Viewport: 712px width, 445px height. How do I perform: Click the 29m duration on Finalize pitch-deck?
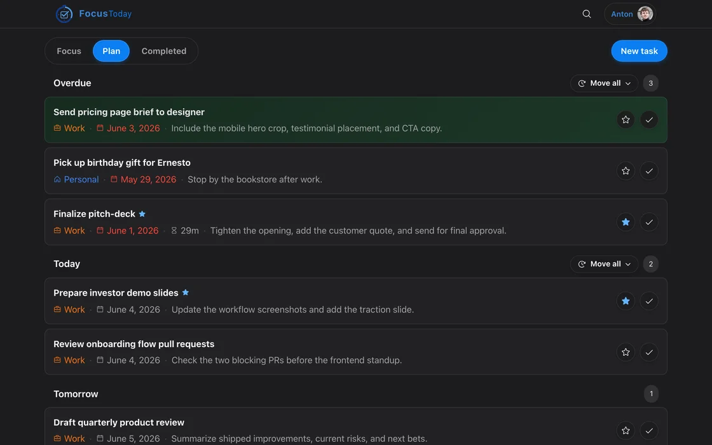[x=190, y=231]
